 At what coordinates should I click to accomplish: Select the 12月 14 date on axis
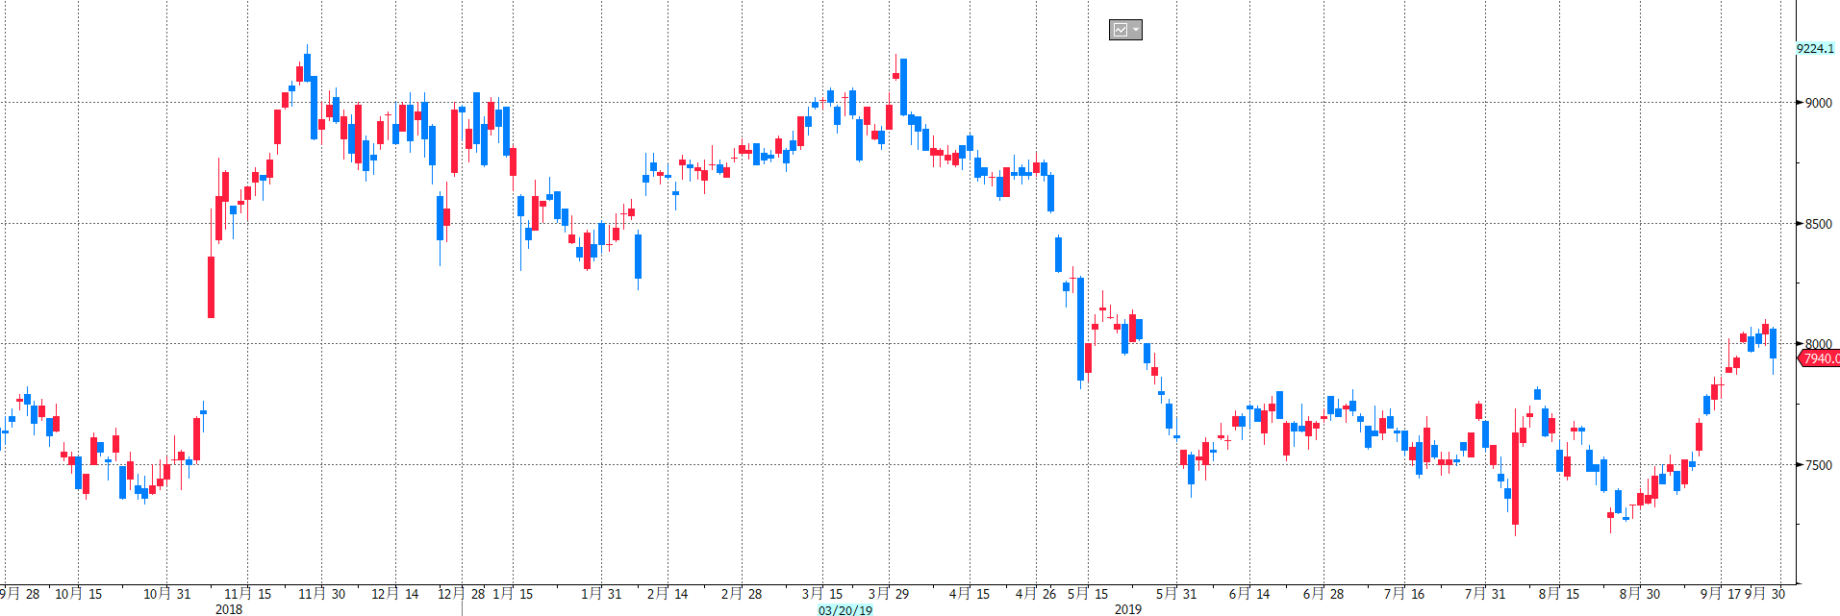(395, 594)
